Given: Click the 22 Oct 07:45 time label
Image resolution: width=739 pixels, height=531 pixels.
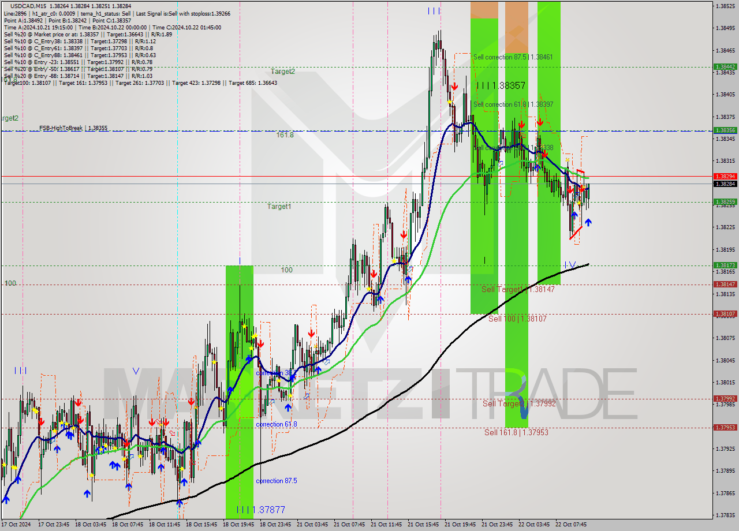Looking at the screenshot, I should pyautogui.click(x=571, y=525).
